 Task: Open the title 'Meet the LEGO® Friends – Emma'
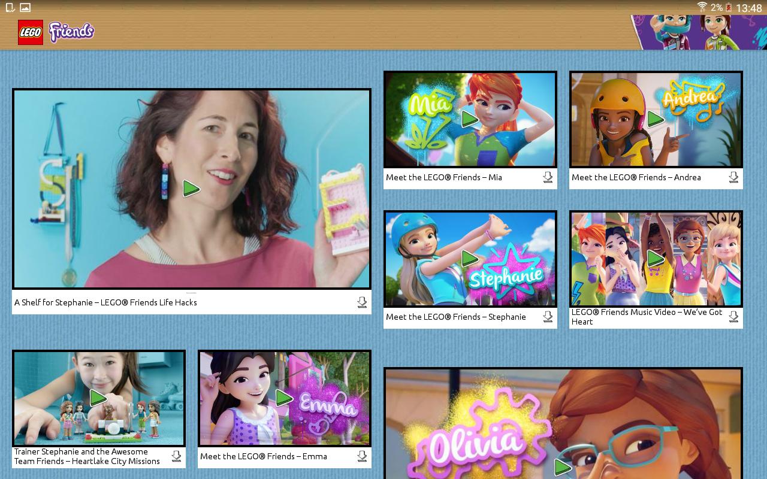pyautogui.click(x=264, y=456)
